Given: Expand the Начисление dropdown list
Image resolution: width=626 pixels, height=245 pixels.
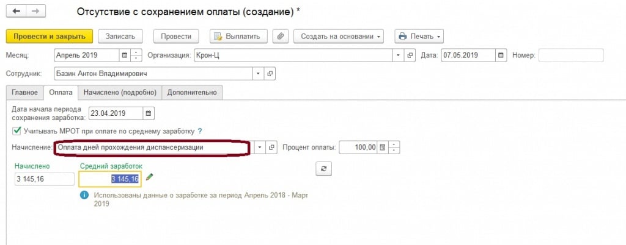Looking at the screenshot, I should (260, 147).
